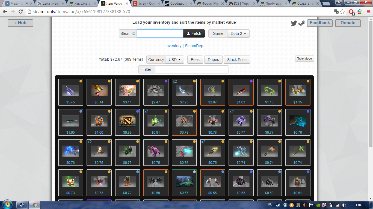Select the $2.07 item
The height and width of the screenshot is (209, 373).
213,92
